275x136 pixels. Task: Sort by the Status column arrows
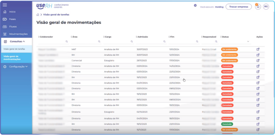point(221,37)
